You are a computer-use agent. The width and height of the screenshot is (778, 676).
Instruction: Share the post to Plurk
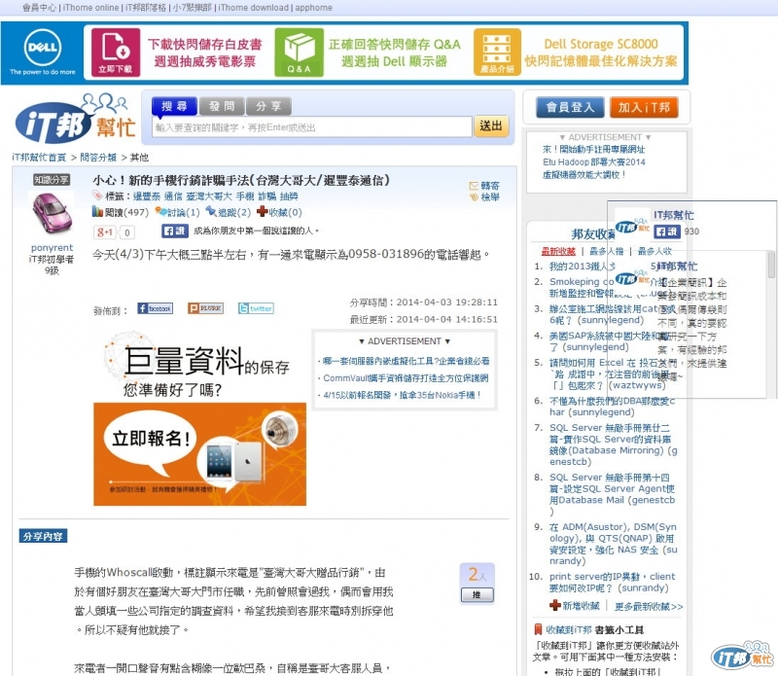coord(205,308)
